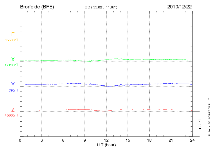Click the red Z component label
The width and height of the screenshot is (212, 151).
point(13,110)
